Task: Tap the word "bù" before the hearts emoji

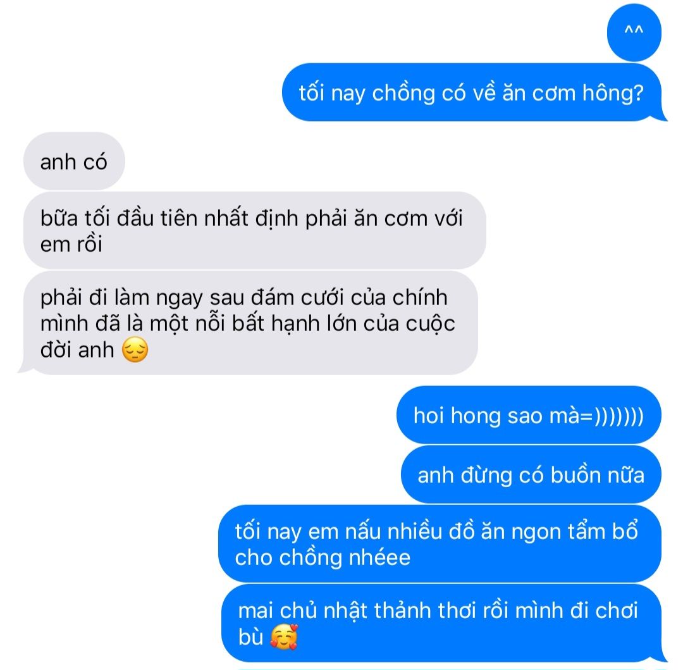Action: pyautogui.click(x=251, y=637)
